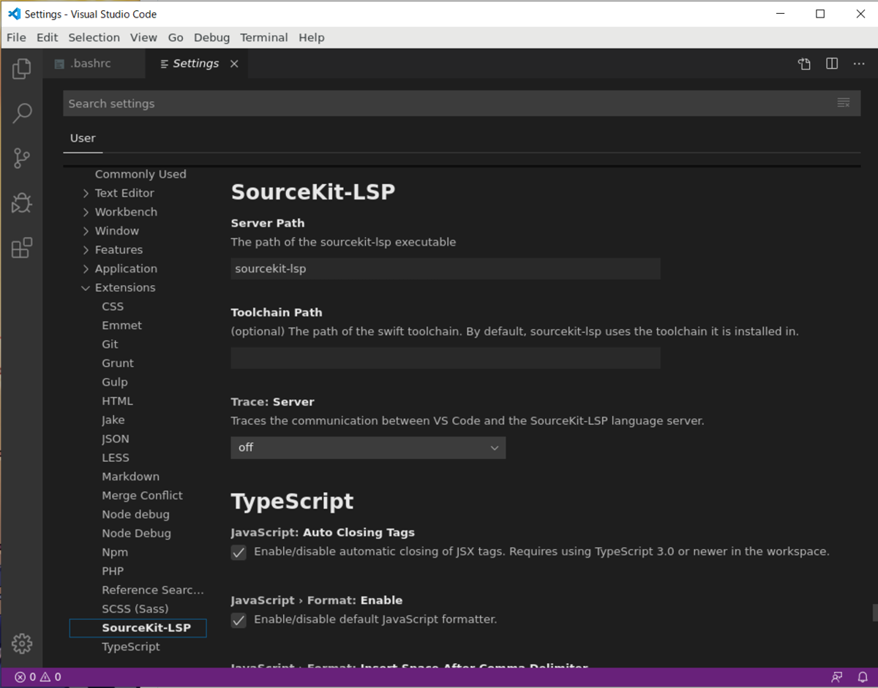Open the notifications bell in status bar

tap(863, 677)
